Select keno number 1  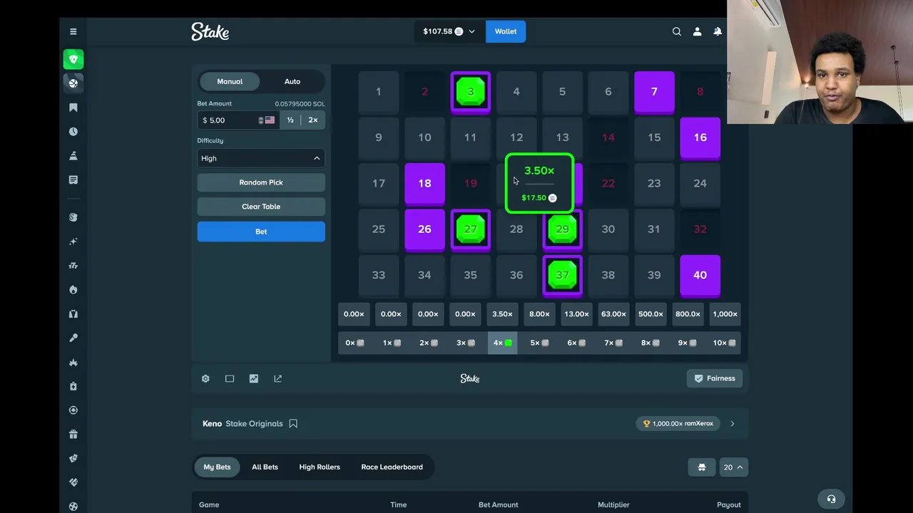point(379,92)
